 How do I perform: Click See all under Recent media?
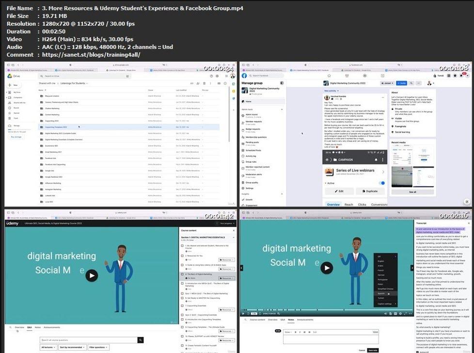[x=412, y=192]
